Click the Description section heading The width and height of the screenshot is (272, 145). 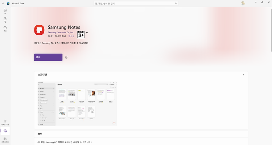[x=40, y=134]
